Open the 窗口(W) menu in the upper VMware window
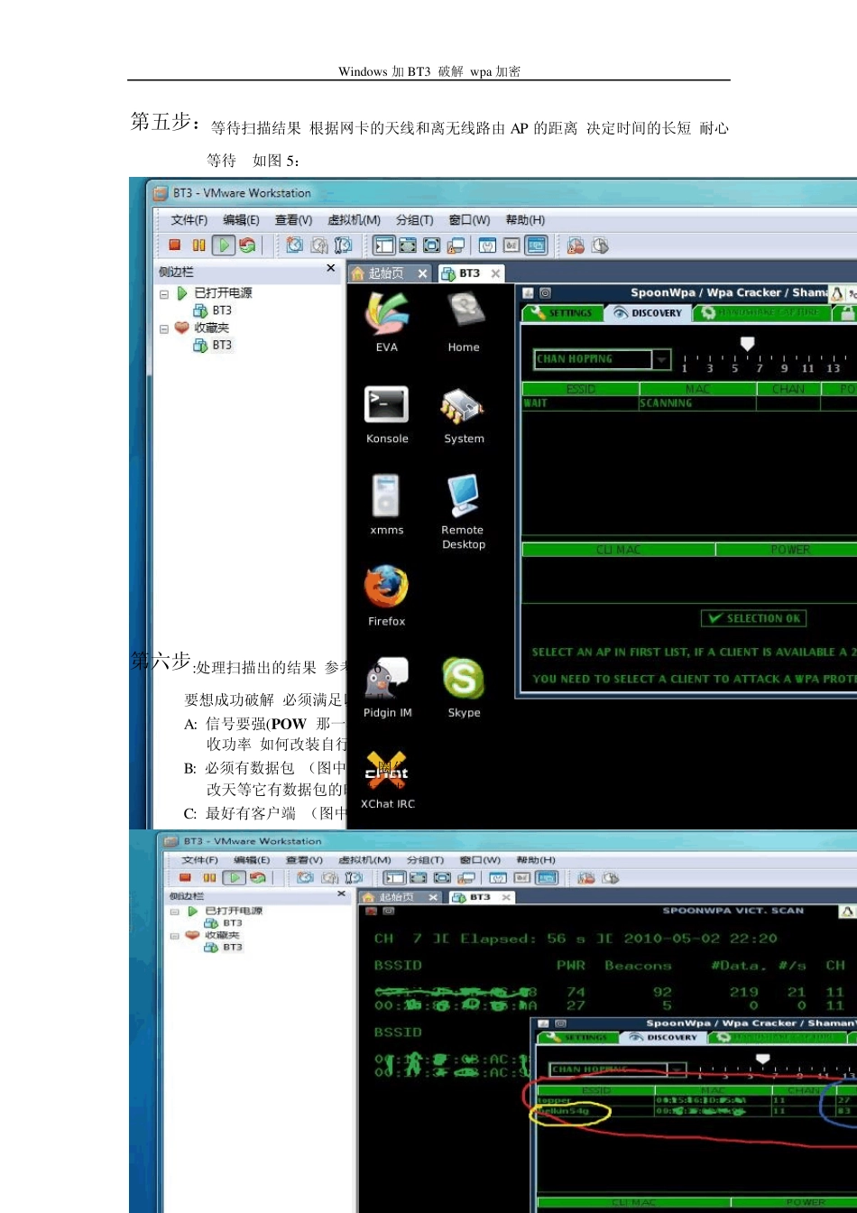This screenshot has height=1213, width=857. pos(469,220)
